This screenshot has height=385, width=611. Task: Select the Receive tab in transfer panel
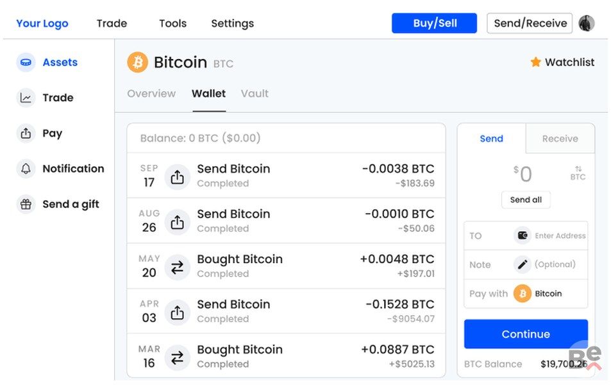[x=560, y=139]
